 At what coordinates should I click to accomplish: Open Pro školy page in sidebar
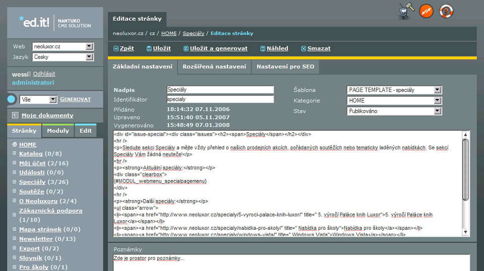tap(34, 267)
